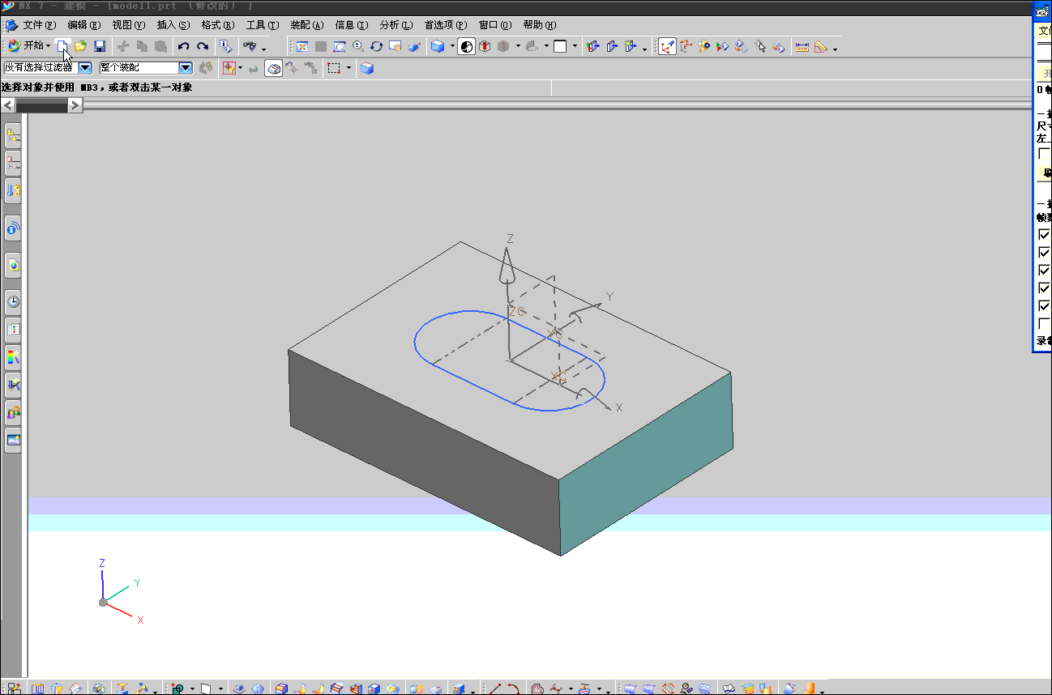
Task: Open the 装配 (Assemblies) menu
Action: pos(307,25)
